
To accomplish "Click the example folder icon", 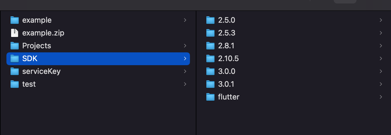I will pyautogui.click(x=14, y=20).
